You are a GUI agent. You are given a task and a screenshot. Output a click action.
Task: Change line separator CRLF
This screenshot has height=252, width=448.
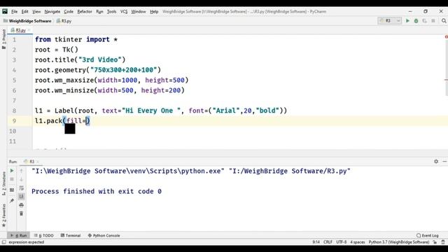(x=328, y=242)
